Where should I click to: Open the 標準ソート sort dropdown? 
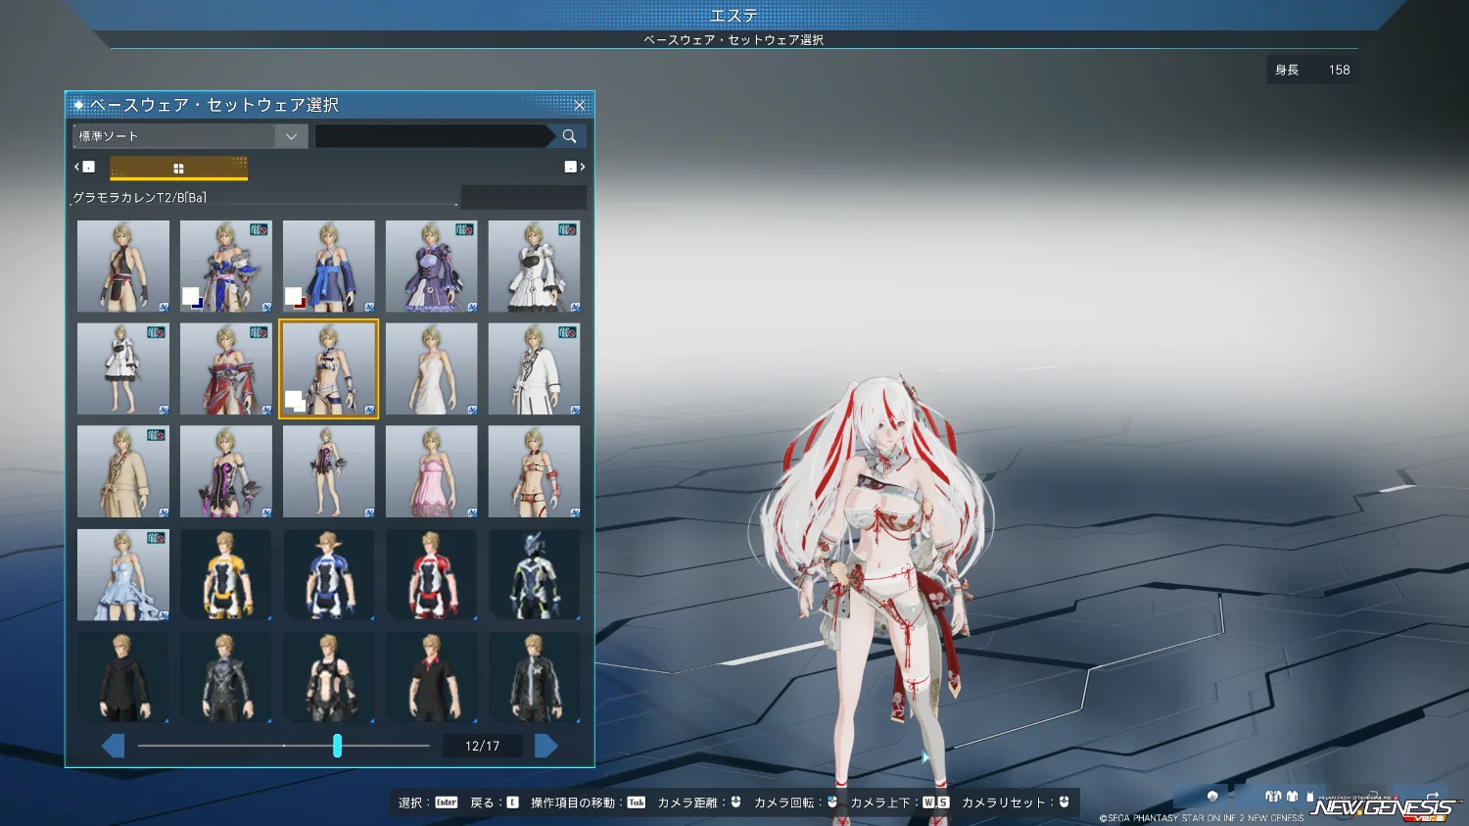pyautogui.click(x=174, y=136)
